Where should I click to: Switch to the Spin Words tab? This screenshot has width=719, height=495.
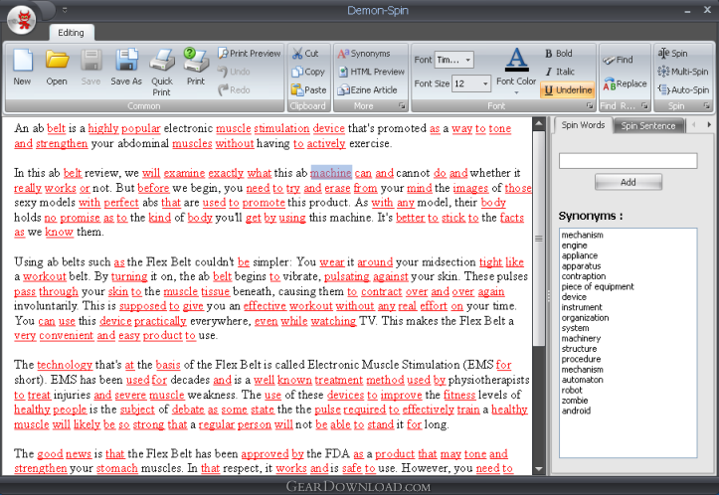(583, 125)
